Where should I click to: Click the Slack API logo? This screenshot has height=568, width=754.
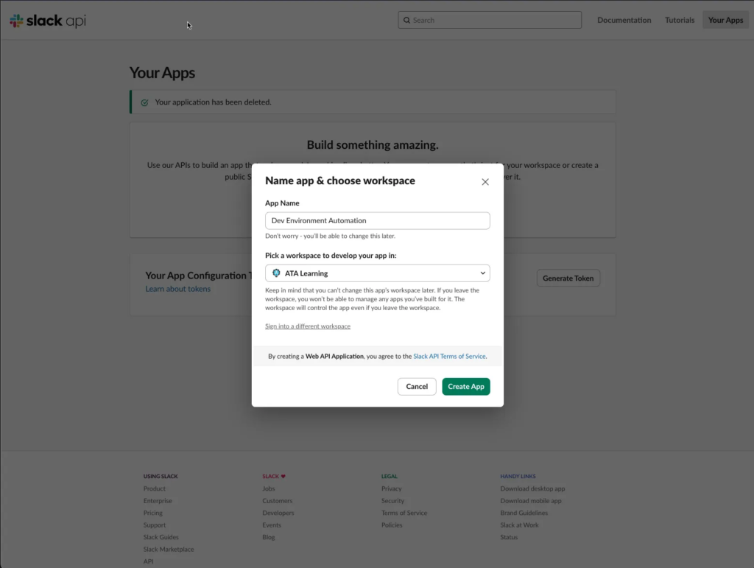[x=48, y=21]
